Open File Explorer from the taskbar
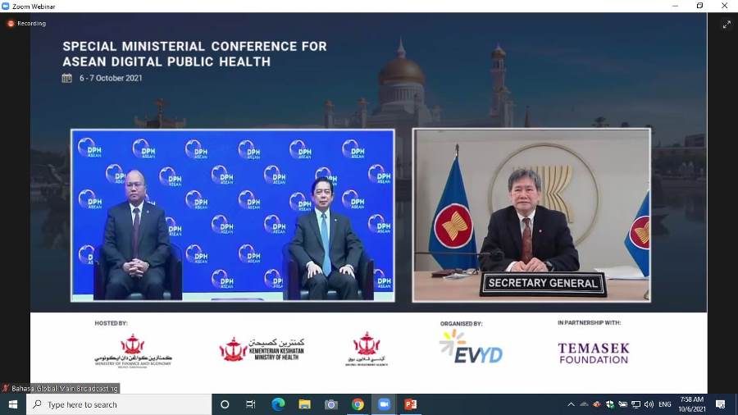Screen dimensions: 738x415 [x=304, y=404]
